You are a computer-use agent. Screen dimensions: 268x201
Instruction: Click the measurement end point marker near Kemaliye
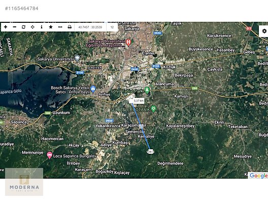(150, 152)
